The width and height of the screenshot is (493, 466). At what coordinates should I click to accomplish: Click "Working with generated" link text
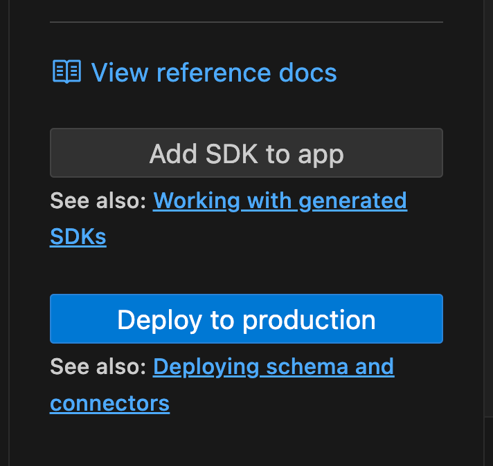280,201
